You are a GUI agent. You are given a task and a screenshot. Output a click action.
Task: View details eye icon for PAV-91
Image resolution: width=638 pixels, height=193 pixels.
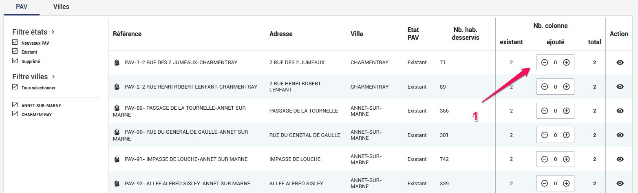[x=620, y=159]
